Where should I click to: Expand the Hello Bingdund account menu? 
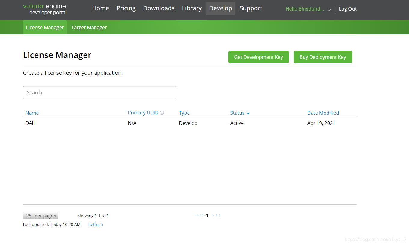pos(308,9)
